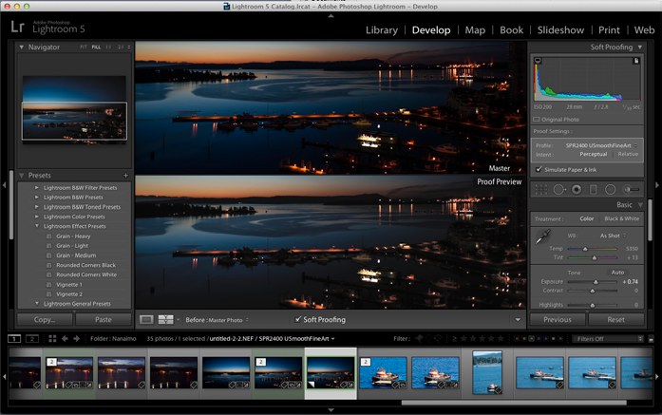Viewport: 662px width, 415px height.
Task: Collapse the Navigator panel
Action: 22,47
